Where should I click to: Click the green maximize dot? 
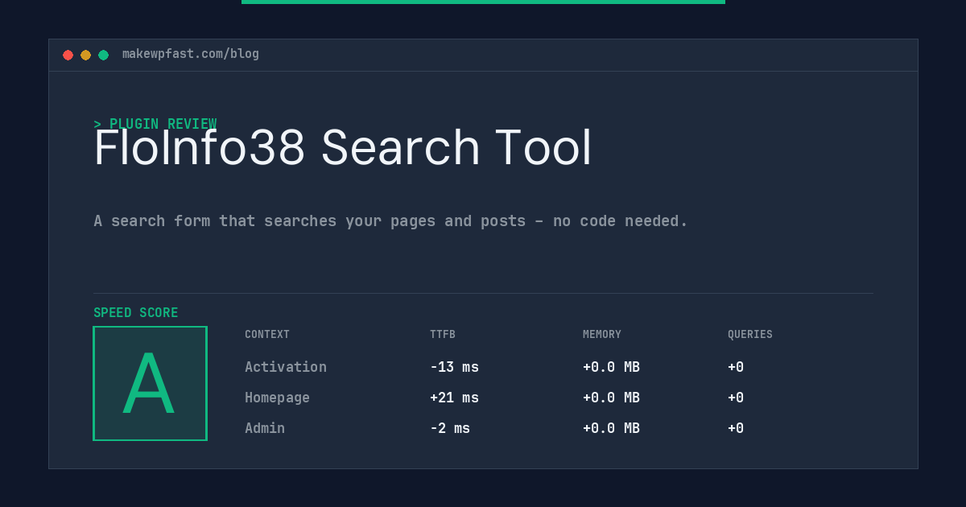click(103, 55)
